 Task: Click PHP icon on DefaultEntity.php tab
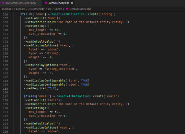[46, 3]
